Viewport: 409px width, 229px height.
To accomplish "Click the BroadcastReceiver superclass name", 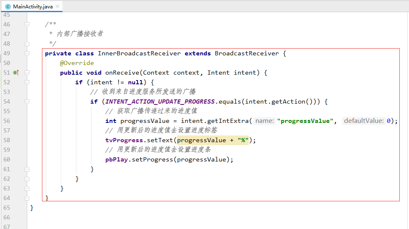I will click(x=247, y=53).
